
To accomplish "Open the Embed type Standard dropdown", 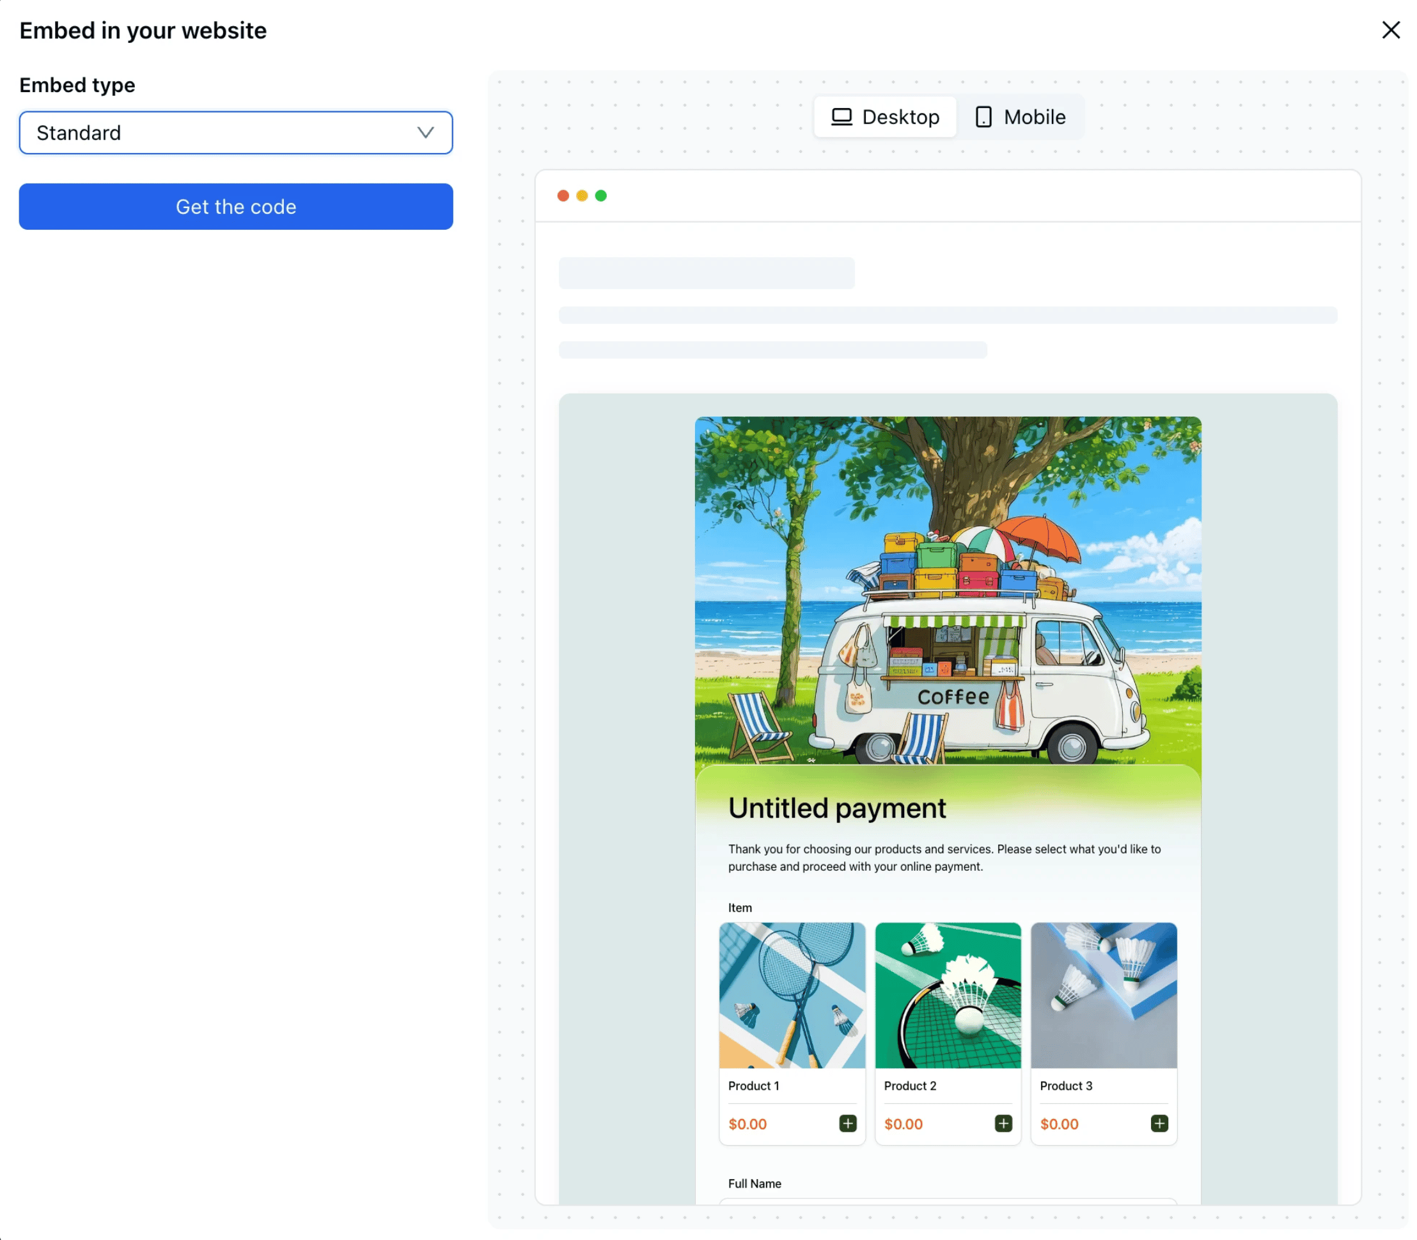I will tap(236, 132).
